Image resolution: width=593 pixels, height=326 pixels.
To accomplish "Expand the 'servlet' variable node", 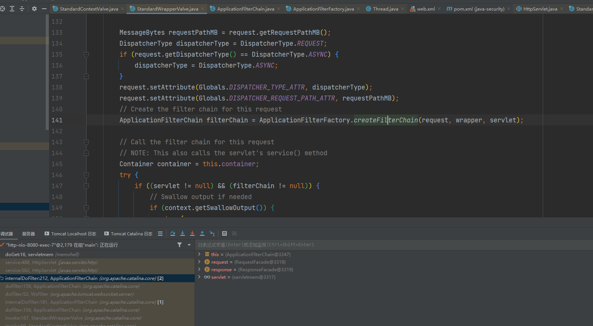I will (199, 277).
